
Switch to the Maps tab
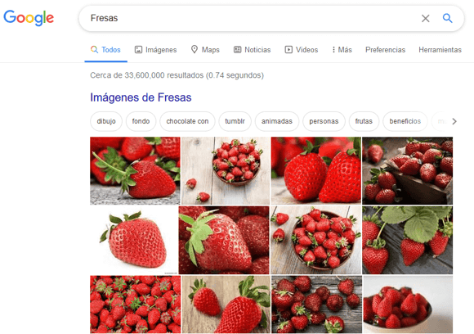tap(205, 50)
